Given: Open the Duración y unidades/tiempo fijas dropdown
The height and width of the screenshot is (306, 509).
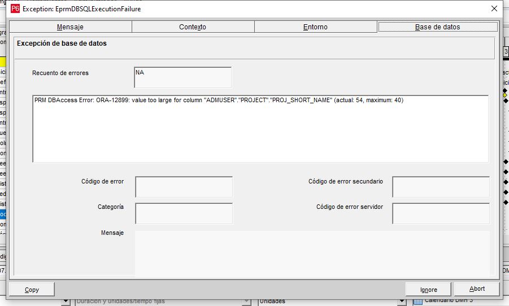Looking at the screenshot, I should pos(247,301).
